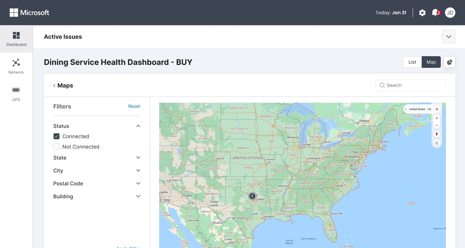Check the Not Connected status checkbox
The height and width of the screenshot is (248, 465).
point(57,147)
